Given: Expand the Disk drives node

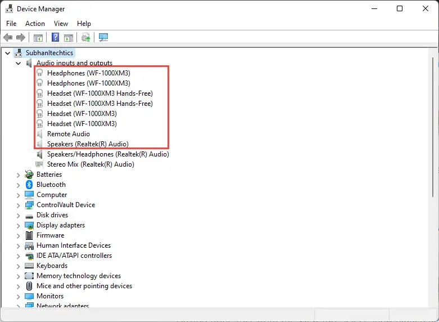Looking at the screenshot, I should pyautogui.click(x=18, y=216).
